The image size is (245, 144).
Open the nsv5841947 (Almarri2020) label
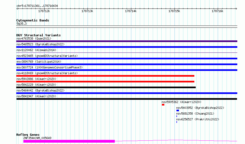(x=36, y=96)
